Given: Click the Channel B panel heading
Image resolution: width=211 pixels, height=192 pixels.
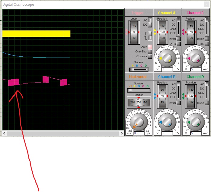Looking at the screenshot, I should (x=167, y=77).
